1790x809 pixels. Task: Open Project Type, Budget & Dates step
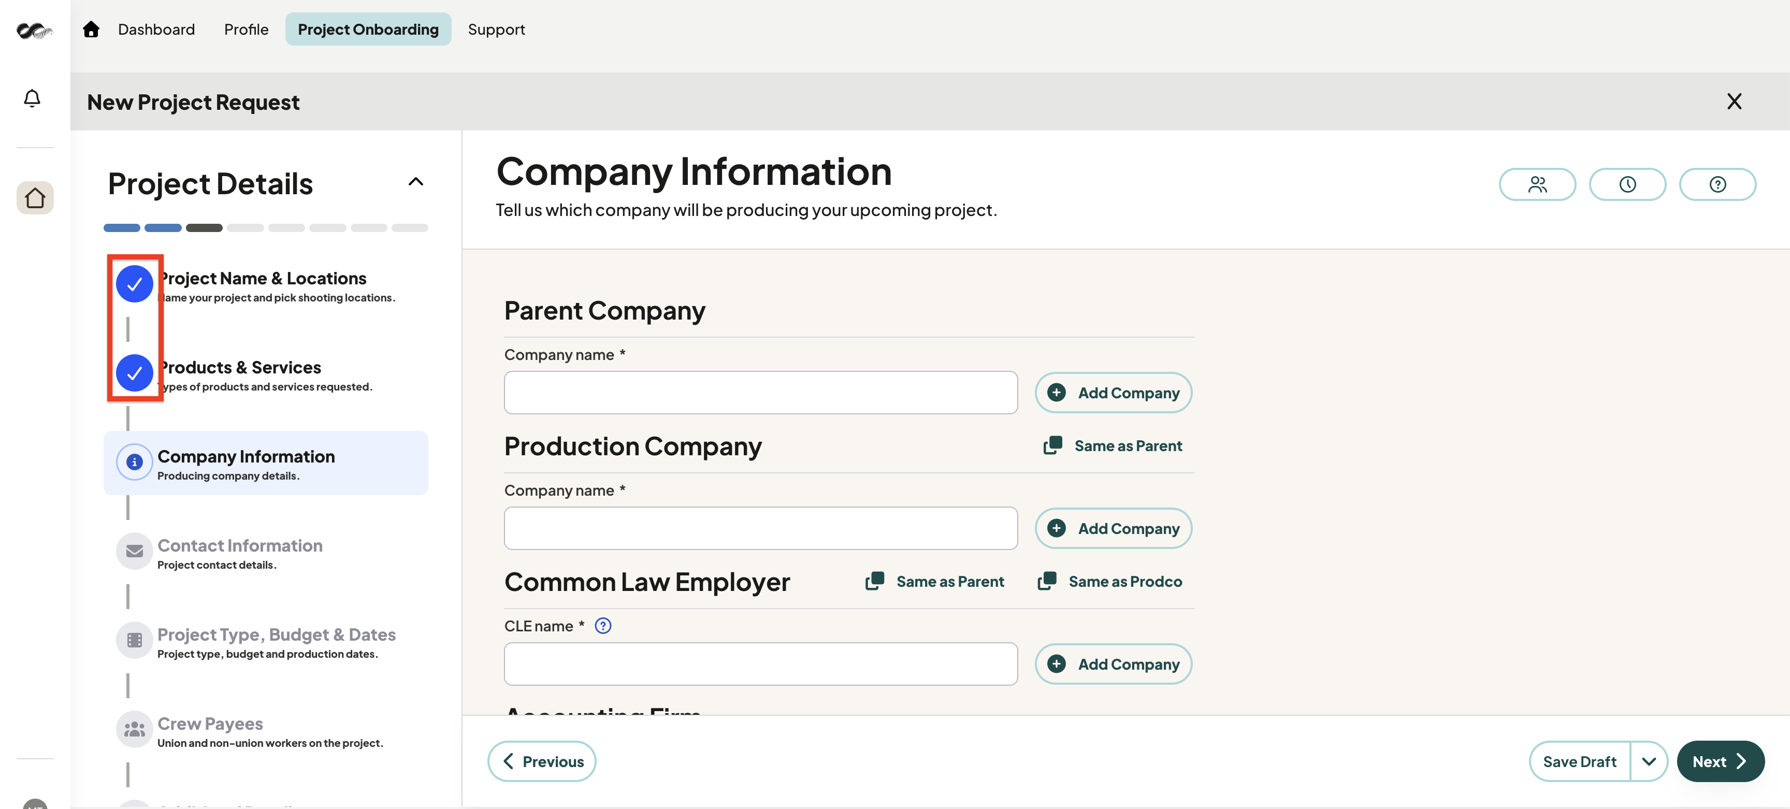click(265, 642)
